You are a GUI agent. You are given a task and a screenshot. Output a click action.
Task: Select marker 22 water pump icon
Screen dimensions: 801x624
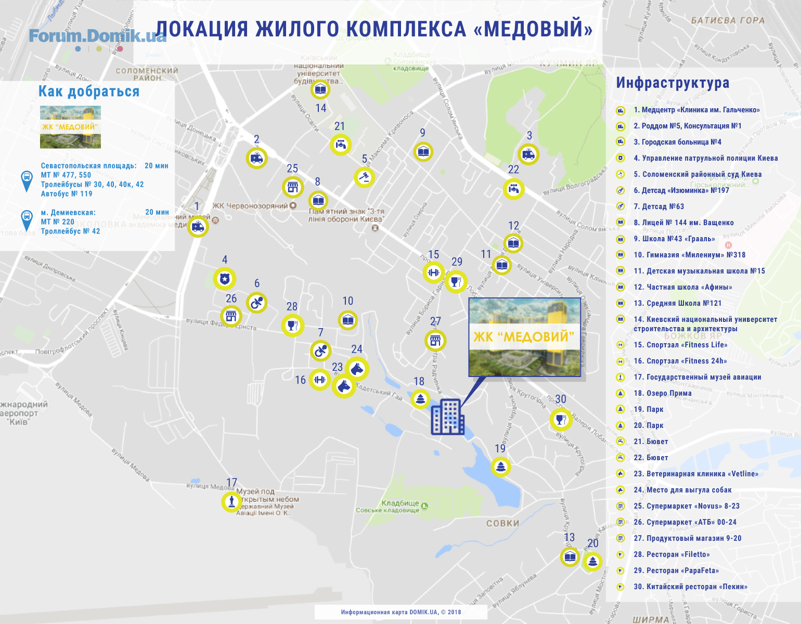[x=514, y=188]
